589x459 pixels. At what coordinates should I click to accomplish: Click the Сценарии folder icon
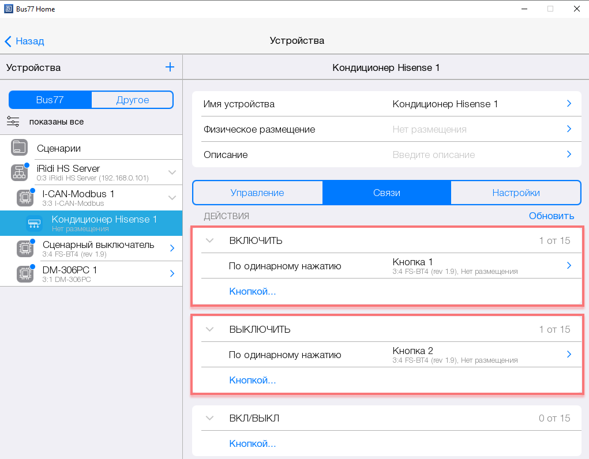pos(19,148)
